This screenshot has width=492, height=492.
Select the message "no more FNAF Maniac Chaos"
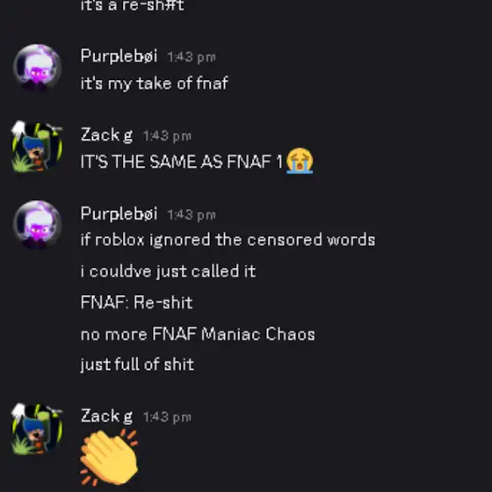coord(198,334)
